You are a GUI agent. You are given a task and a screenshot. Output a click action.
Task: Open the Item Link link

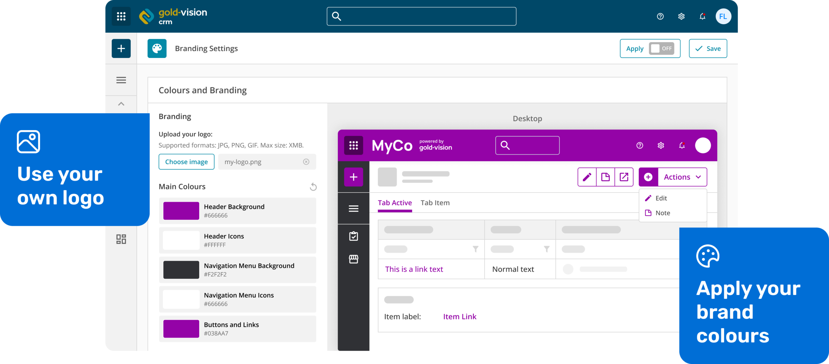pos(460,317)
